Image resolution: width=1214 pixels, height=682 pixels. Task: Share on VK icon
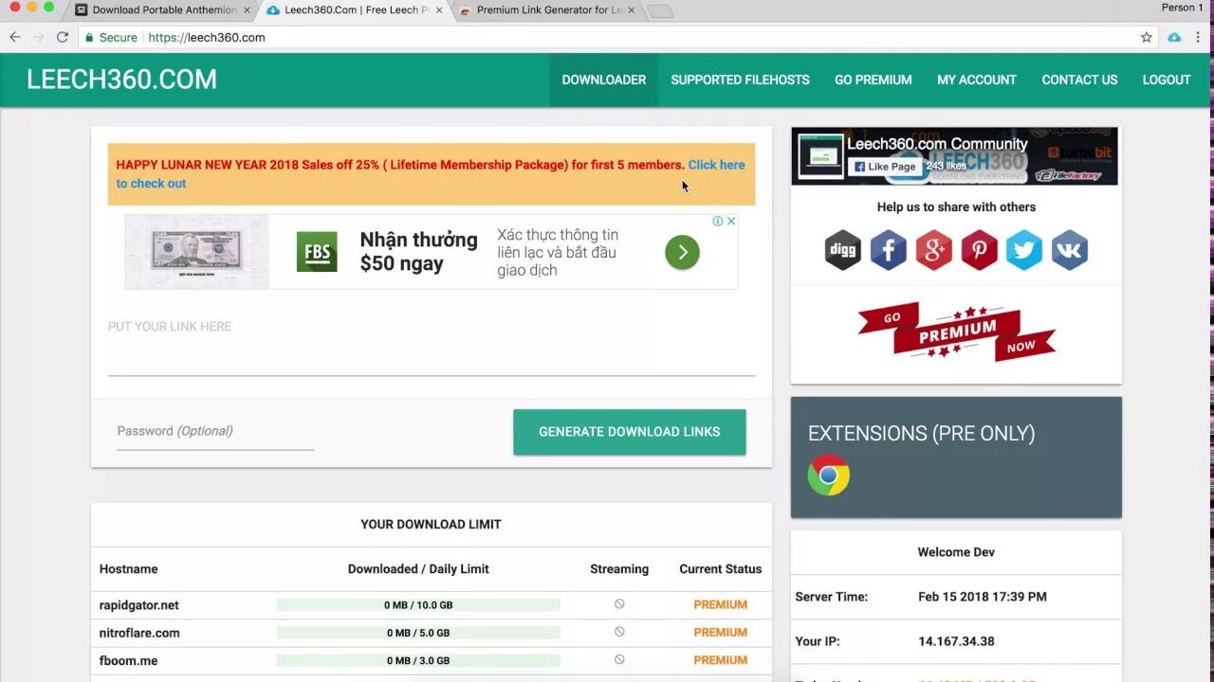(x=1070, y=250)
